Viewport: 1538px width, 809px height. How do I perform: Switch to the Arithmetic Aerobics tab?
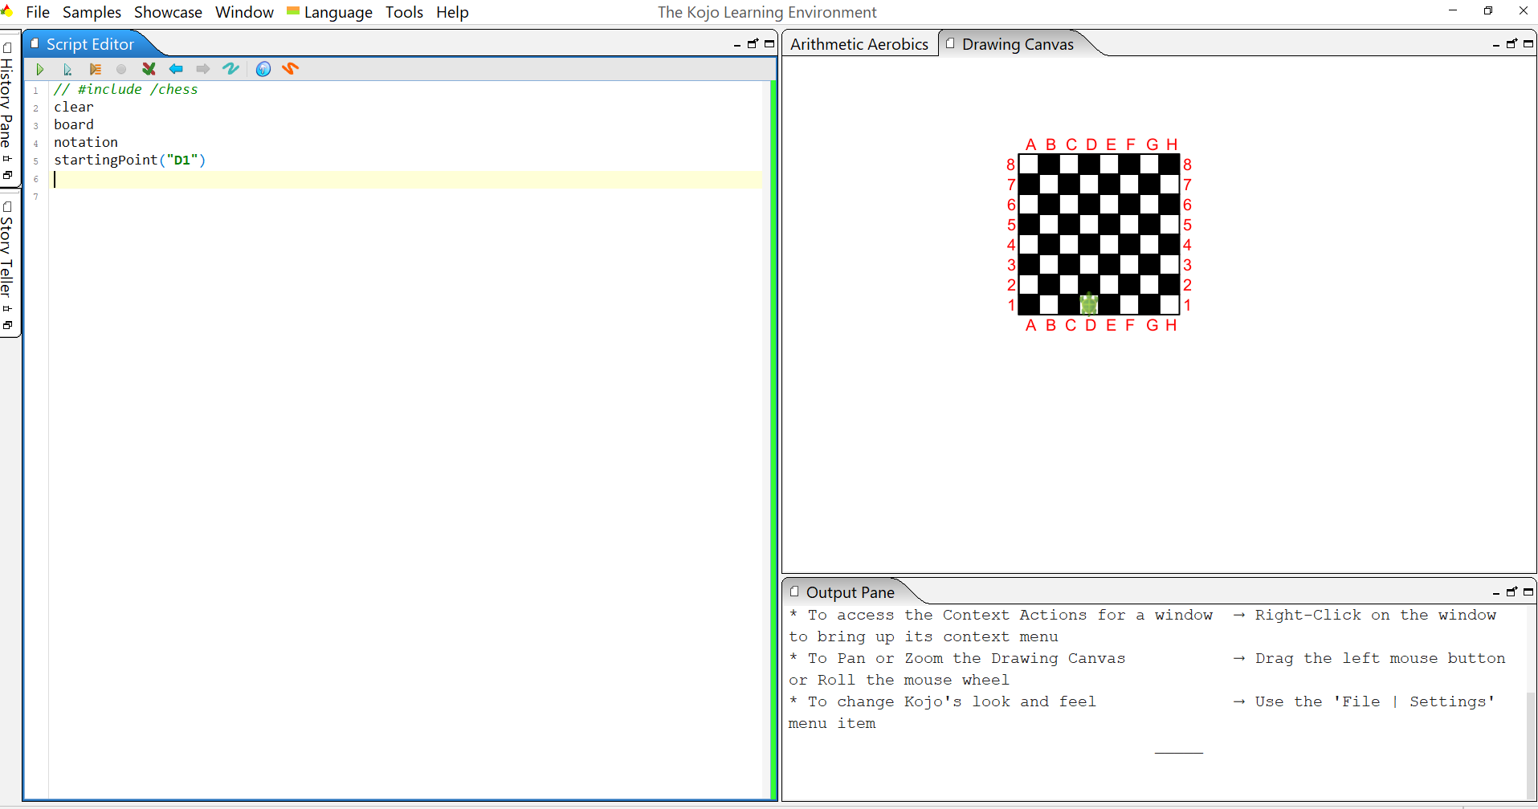[859, 44]
